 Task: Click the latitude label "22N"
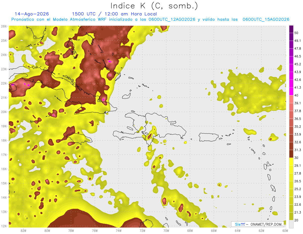[4, 83]
